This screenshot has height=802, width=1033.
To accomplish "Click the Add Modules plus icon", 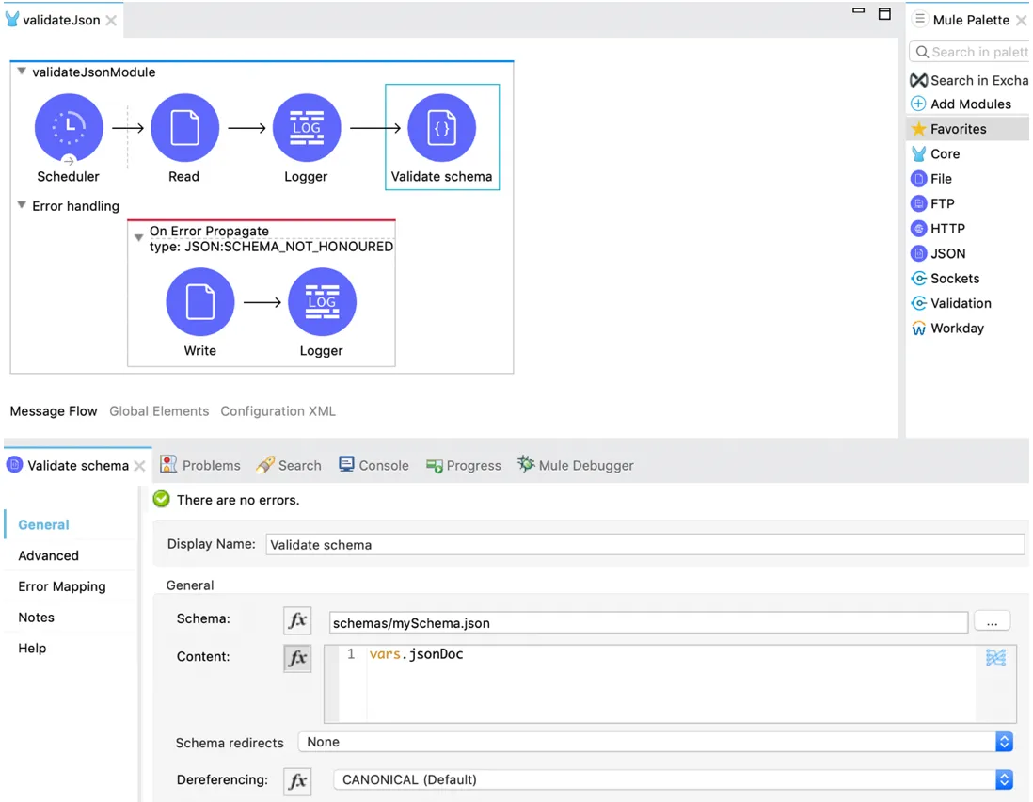I will [x=917, y=104].
